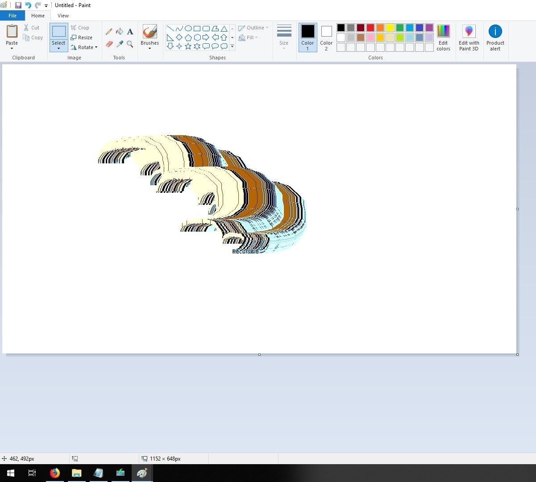Select the Eraser tool
The height and width of the screenshot is (482, 536).
pos(109,45)
